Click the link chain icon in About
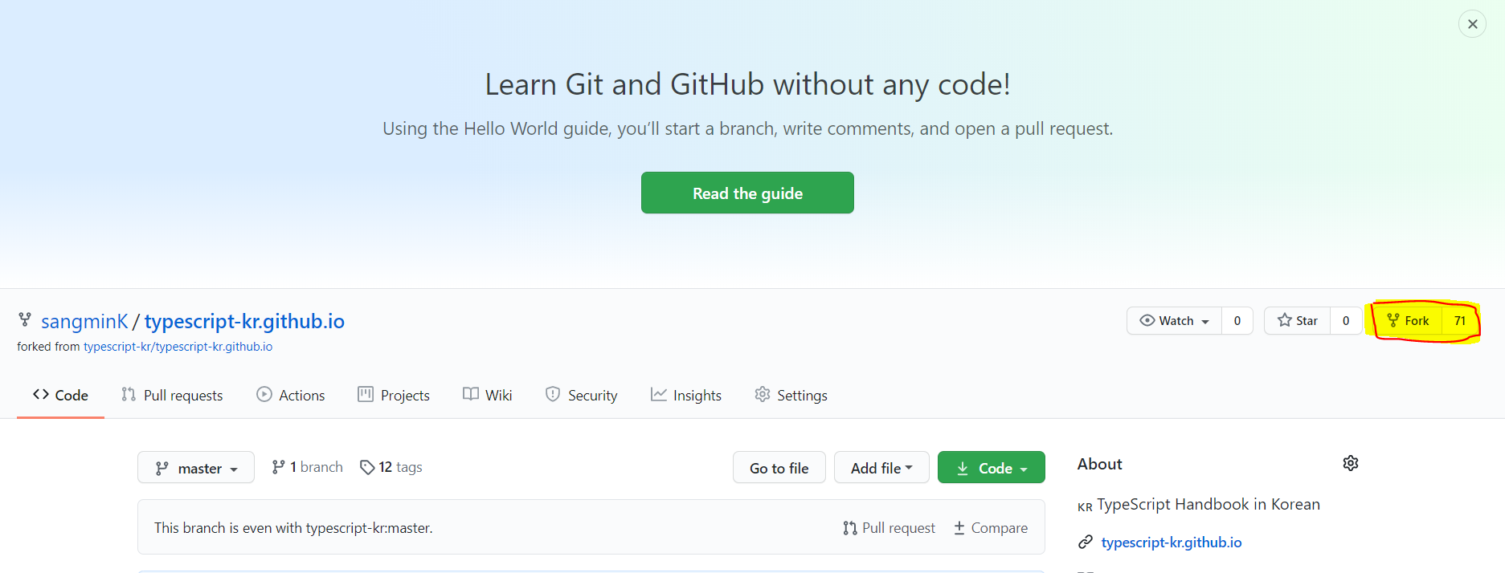The width and height of the screenshot is (1505, 573). coord(1086,543)
